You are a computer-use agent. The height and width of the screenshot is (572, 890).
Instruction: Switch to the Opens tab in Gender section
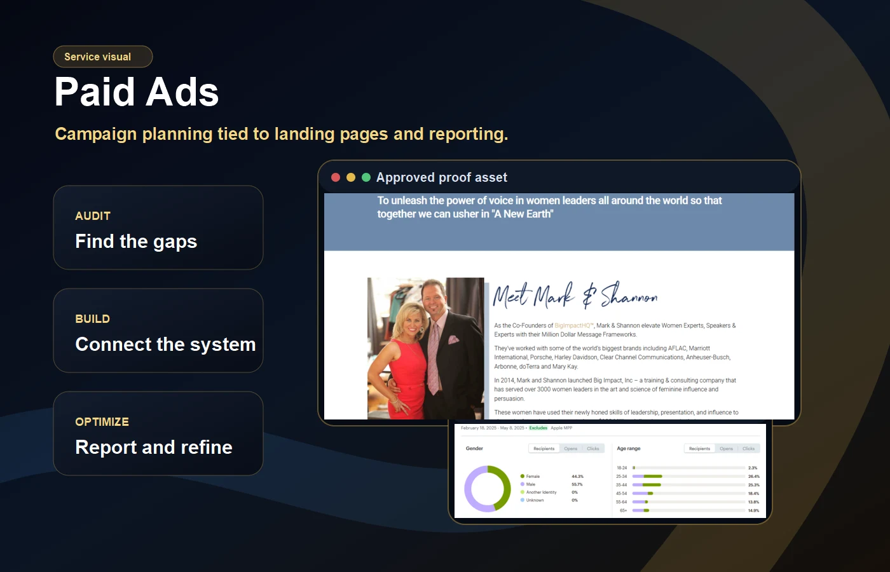571,449
